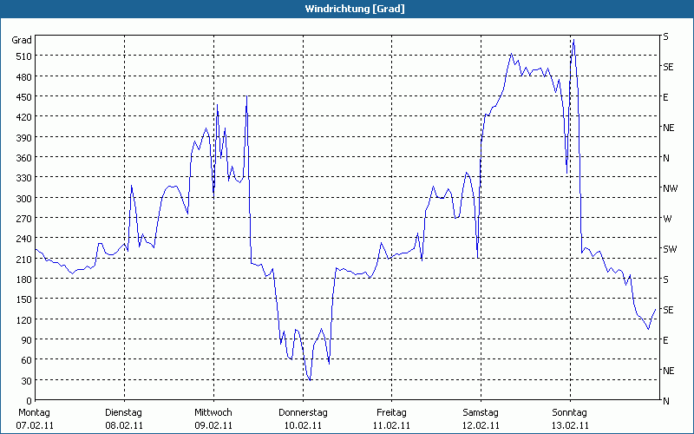The width and height of the screenshot is (694, 434).
Task: Click the date 12.02.11
Action: (x=481, y=425)
